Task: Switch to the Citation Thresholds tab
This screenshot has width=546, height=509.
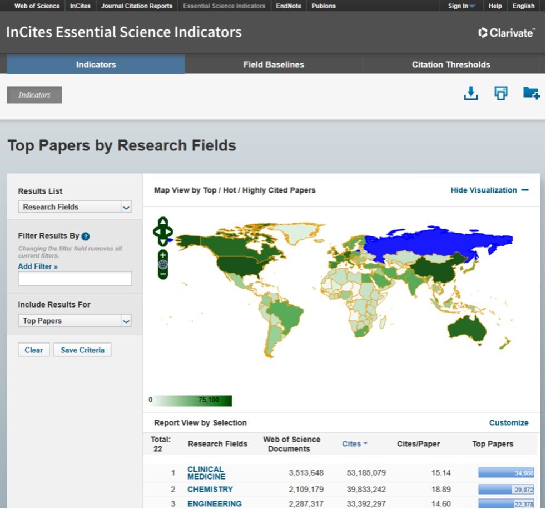Action: coord(451,64)
